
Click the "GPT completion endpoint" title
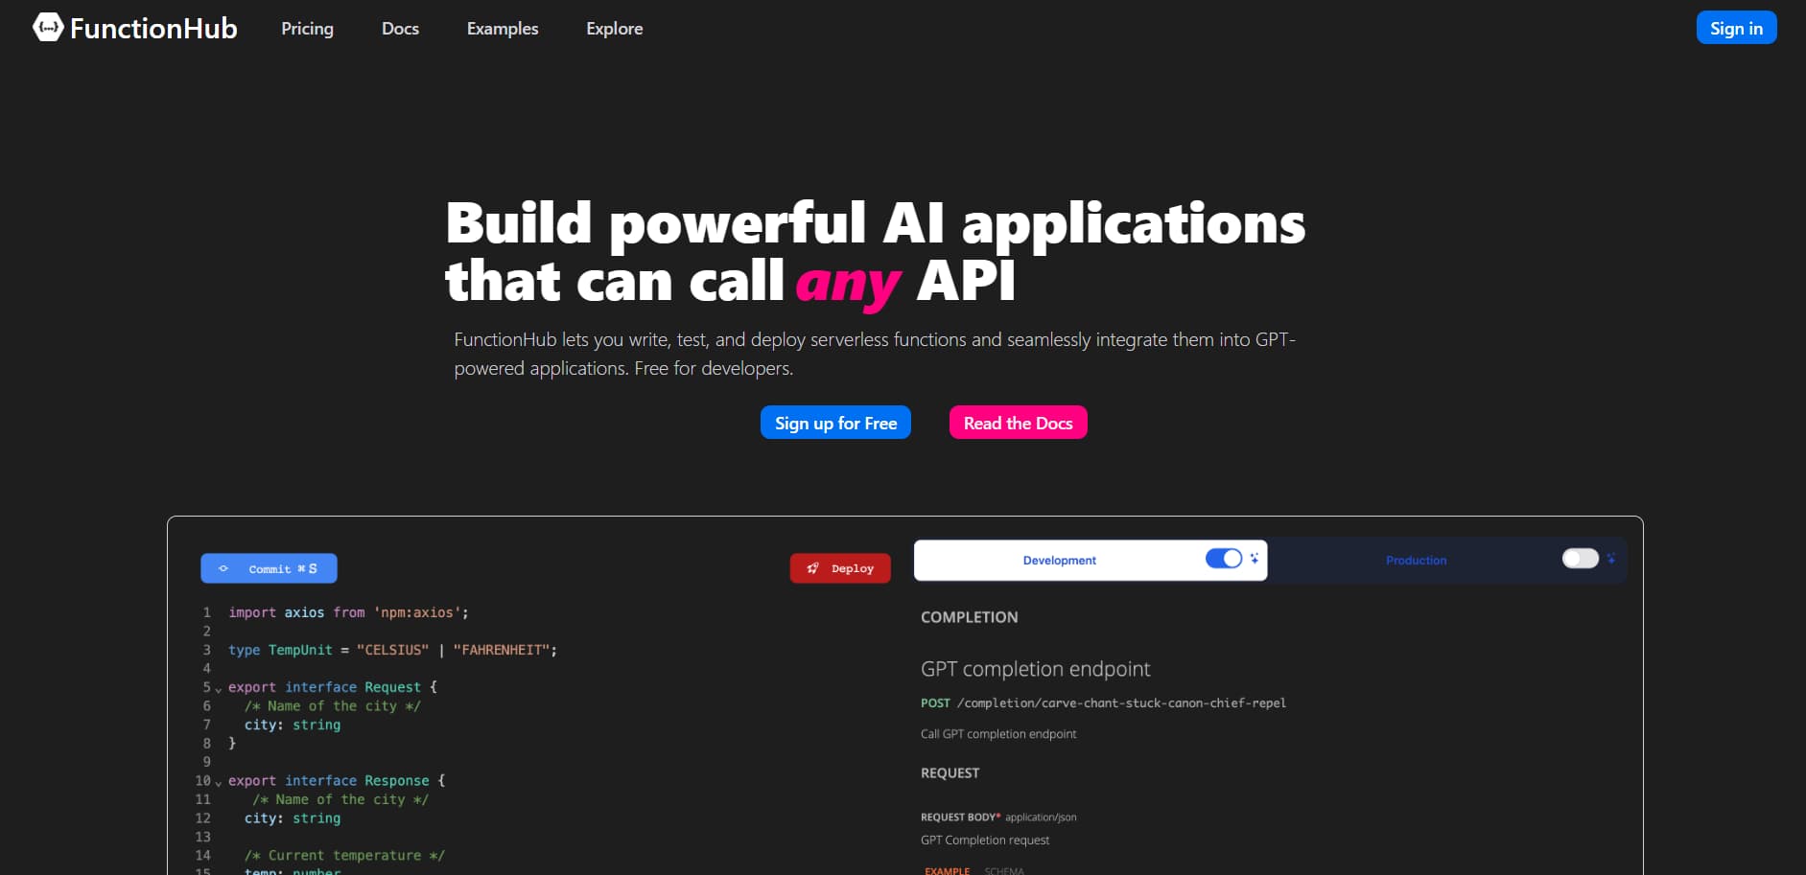point(1035,669)
